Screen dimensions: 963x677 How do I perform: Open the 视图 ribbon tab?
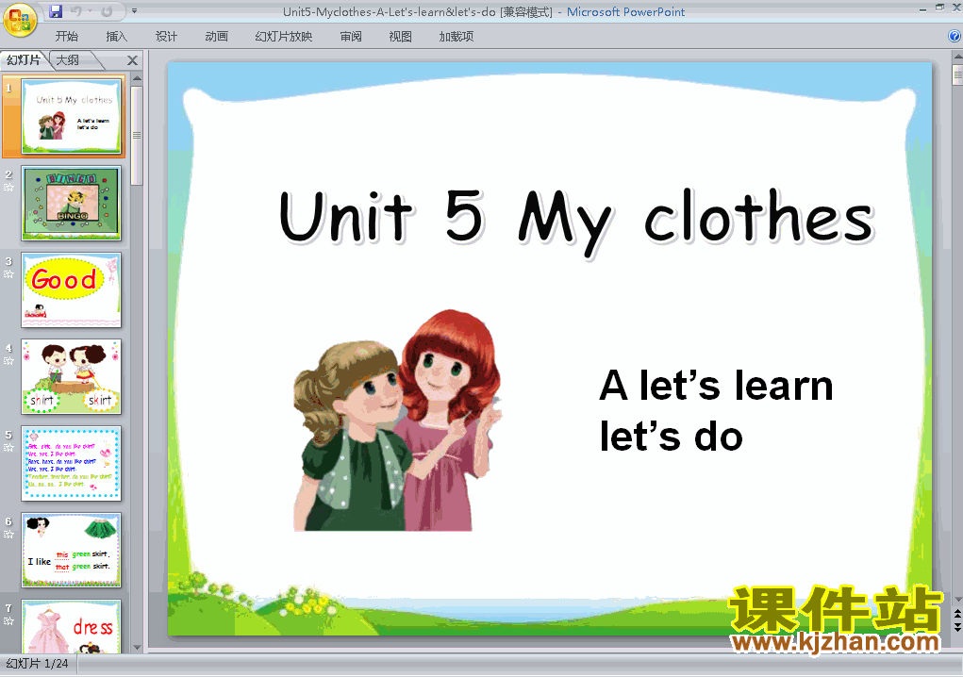click(401, 36)
